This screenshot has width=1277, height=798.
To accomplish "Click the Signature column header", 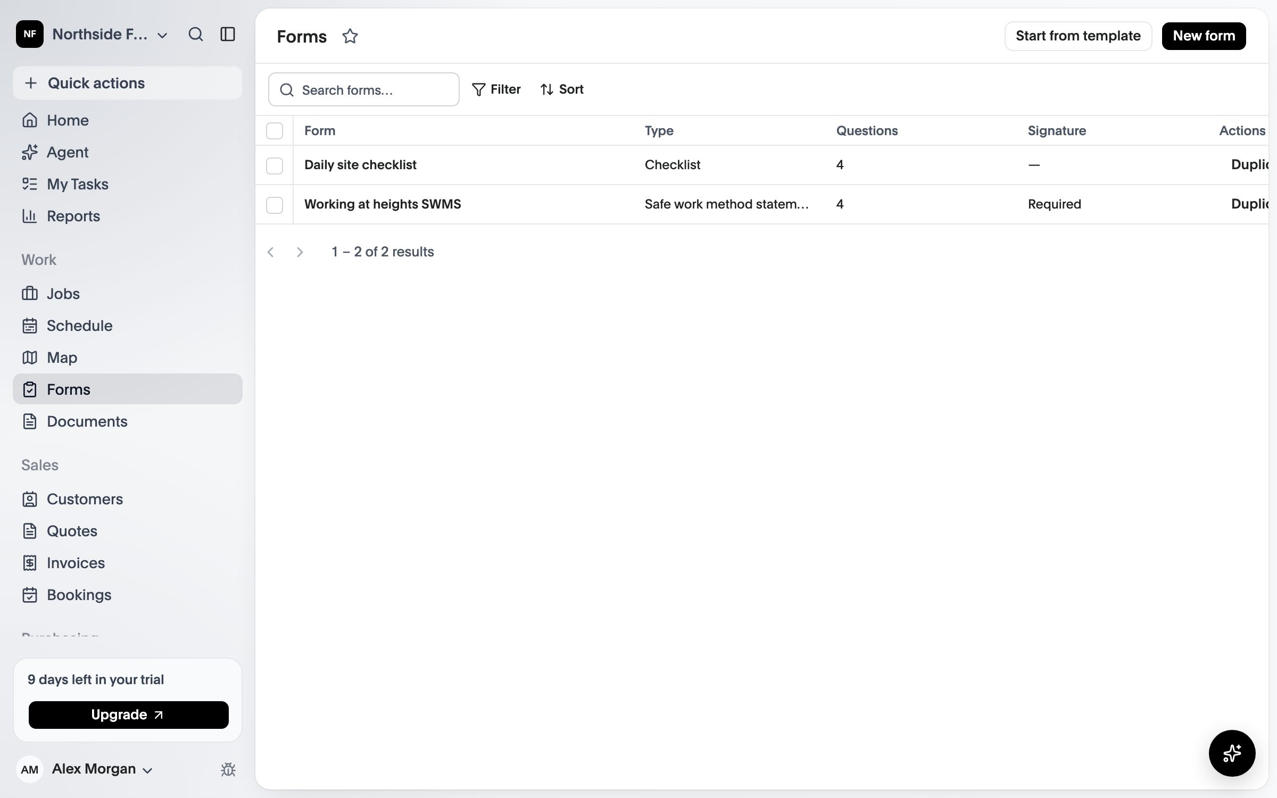I will point(1057,131).
